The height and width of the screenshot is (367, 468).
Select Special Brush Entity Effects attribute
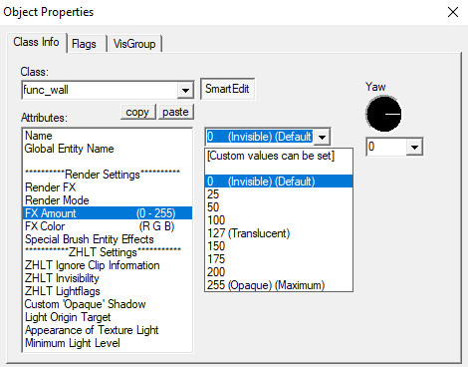click(x=108, y=239)
